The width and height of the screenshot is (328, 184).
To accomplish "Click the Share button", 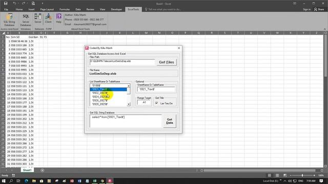I will (319, 9).
